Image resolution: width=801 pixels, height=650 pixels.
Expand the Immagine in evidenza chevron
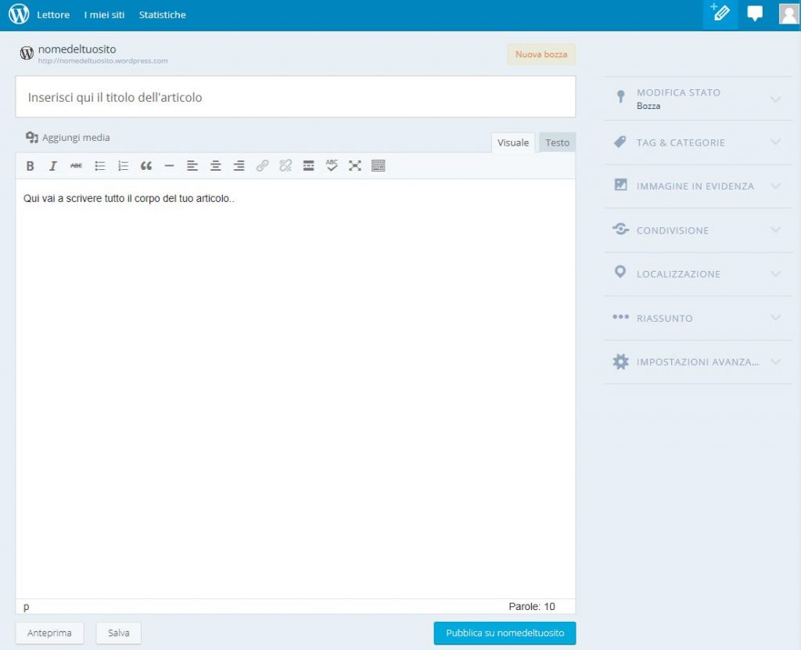(x=775, y=186)
